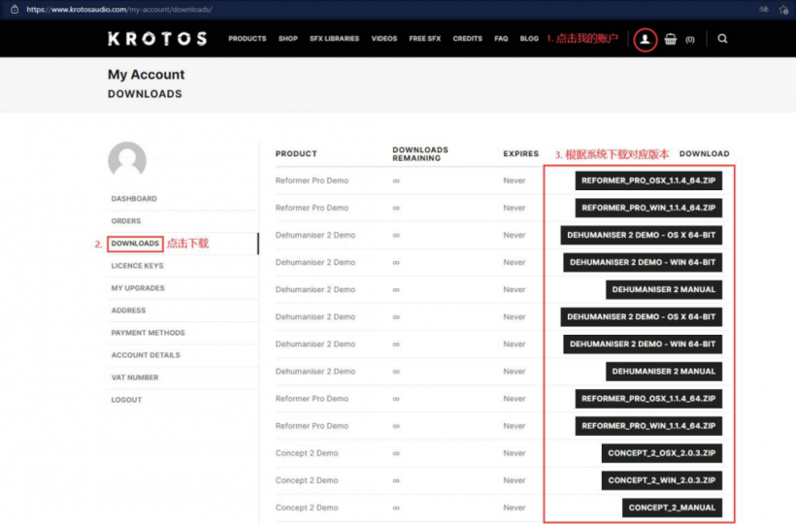796x525 pixels.
Task: Click topmost REFORMER_PRO_OSX_1.1.4_64.ZIP download button
Action: (648, 180)
